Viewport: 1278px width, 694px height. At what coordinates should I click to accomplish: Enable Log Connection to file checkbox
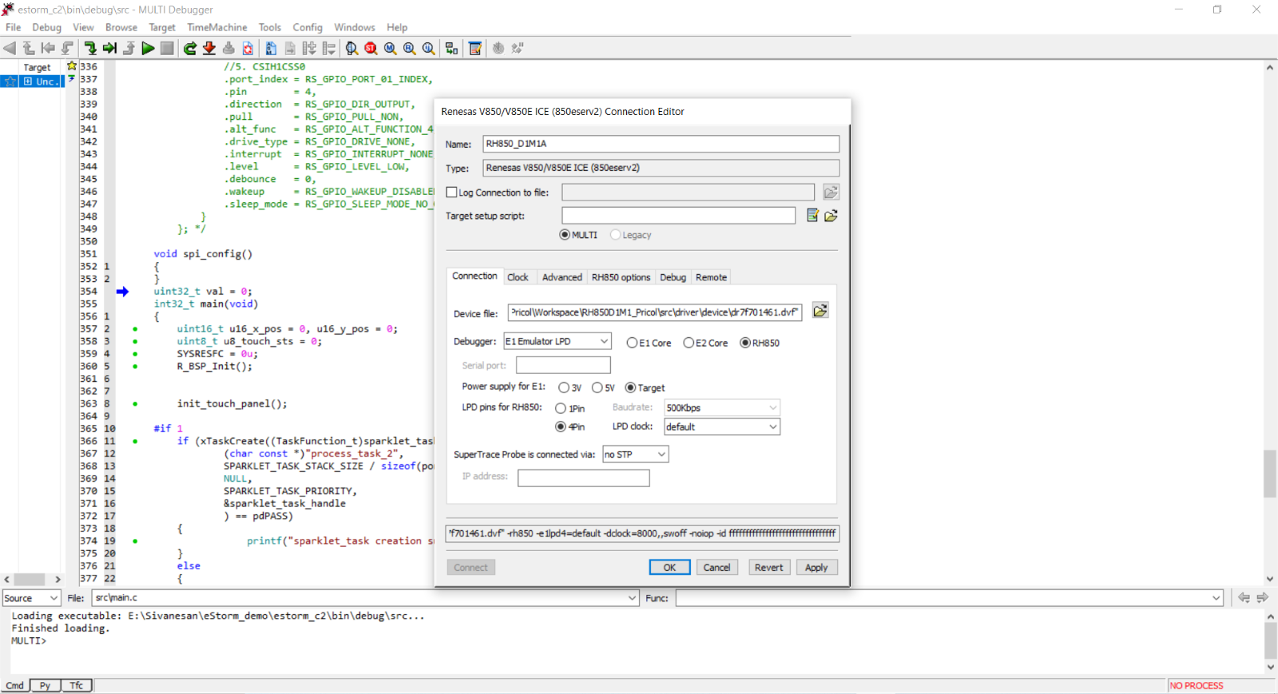point(451,192)
